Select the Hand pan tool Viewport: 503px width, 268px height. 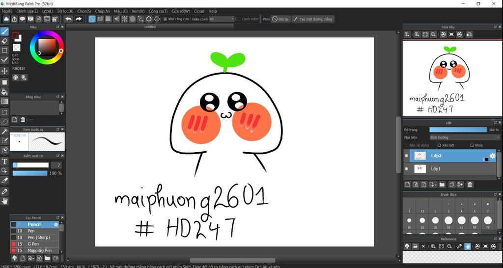point(4,201)
